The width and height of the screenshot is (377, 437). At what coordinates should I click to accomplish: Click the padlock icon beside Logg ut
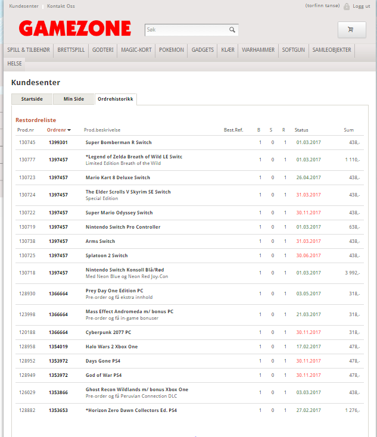[x=347, y=6]
